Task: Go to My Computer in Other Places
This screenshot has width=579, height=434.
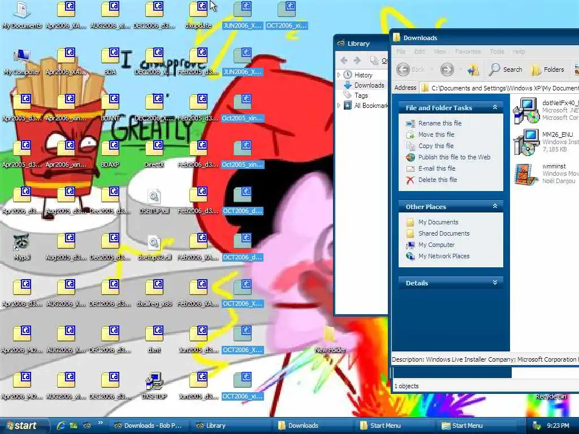Action: tap(436, 245)
